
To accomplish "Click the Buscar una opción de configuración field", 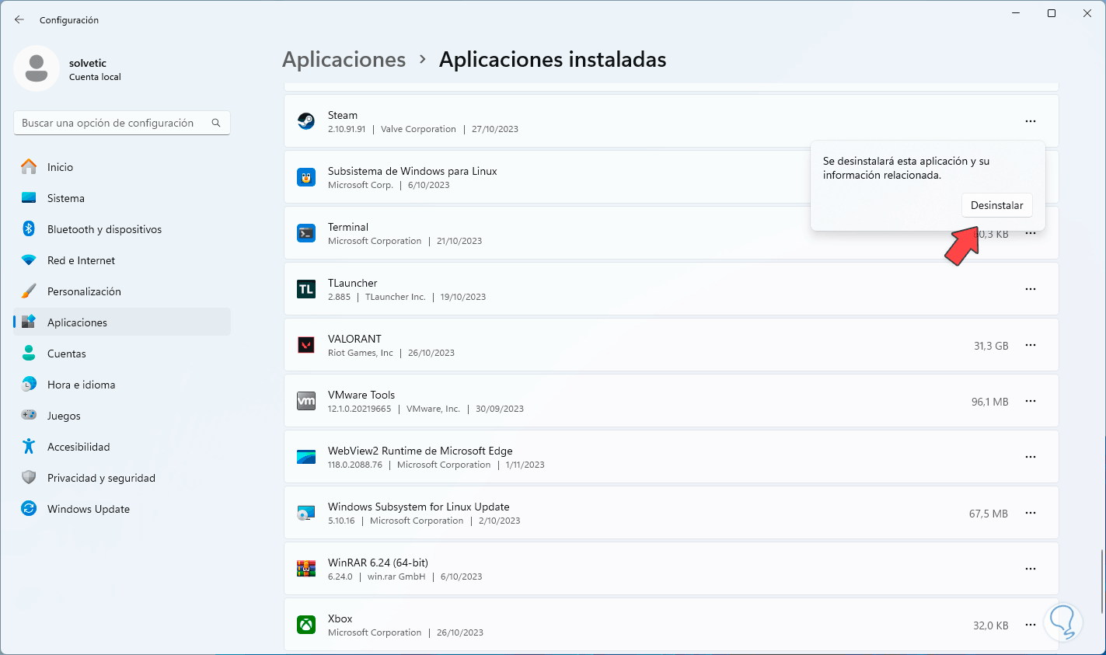I will pos(122,123).
